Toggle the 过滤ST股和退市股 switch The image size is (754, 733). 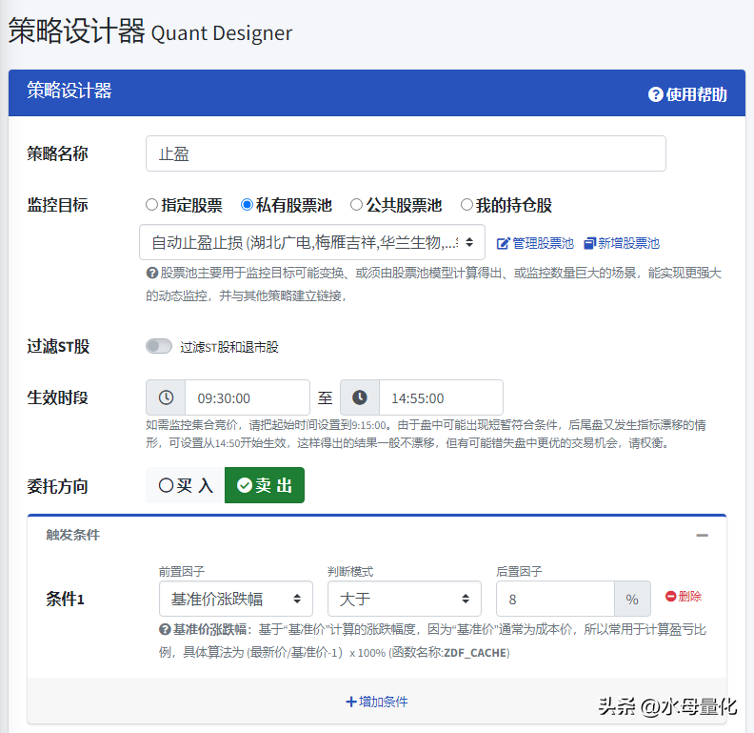coord(159,346)
